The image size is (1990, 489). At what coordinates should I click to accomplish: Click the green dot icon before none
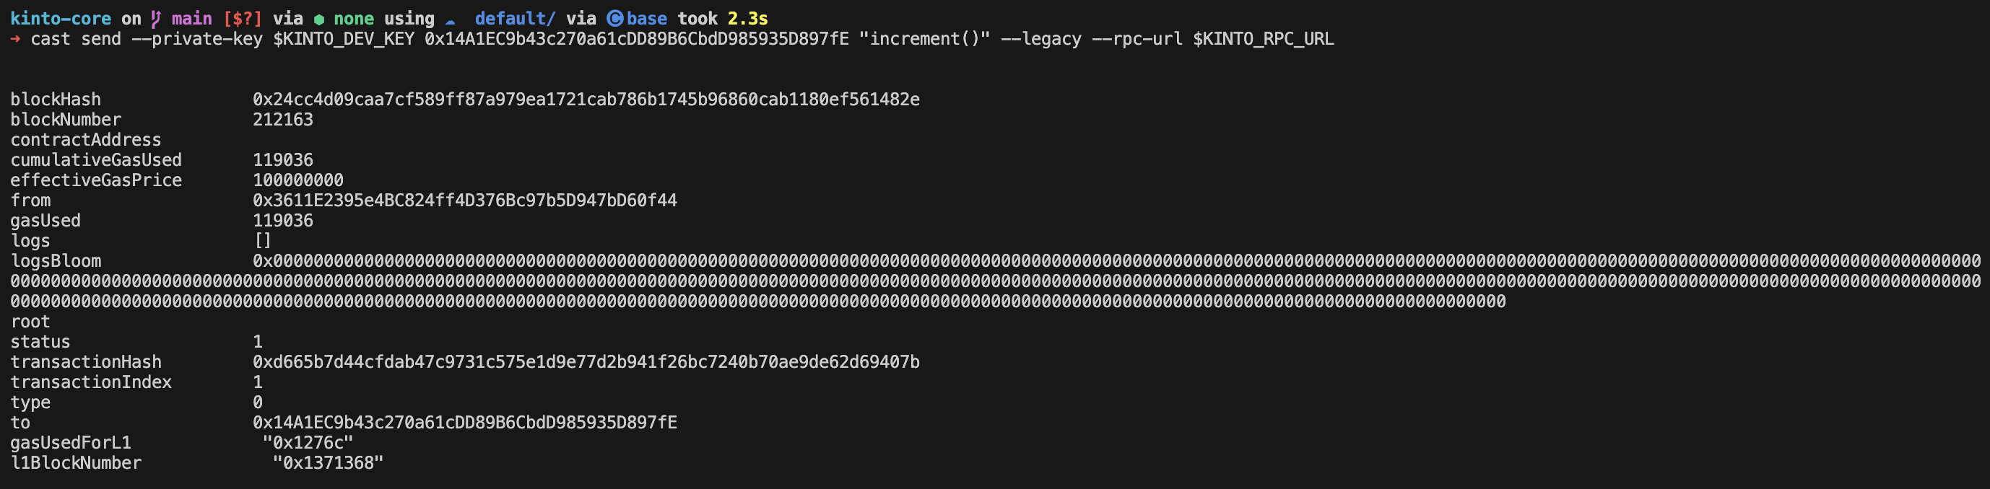coord(319,19)
